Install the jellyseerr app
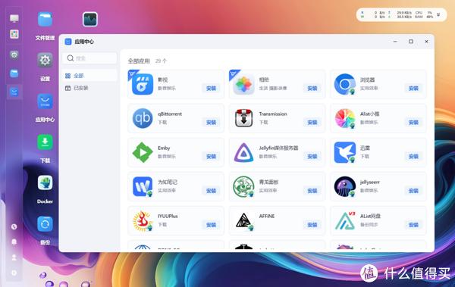The image size is (455, 287). [413, 191]
